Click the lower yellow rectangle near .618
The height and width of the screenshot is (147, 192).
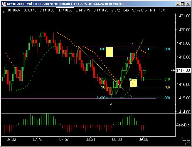(134, 83)
